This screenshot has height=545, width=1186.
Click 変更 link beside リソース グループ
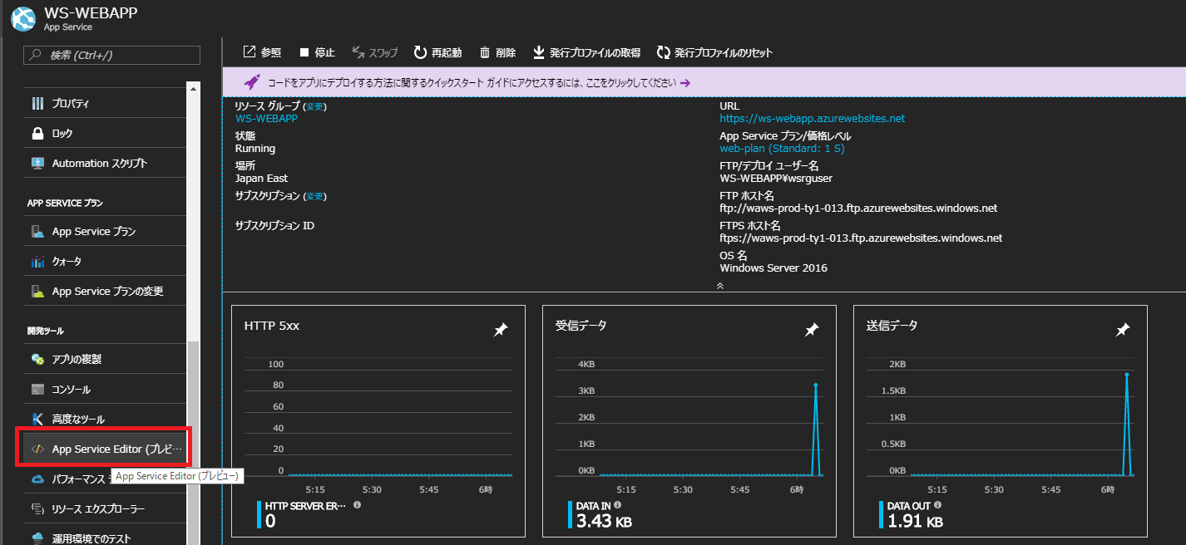click(315, 106)
